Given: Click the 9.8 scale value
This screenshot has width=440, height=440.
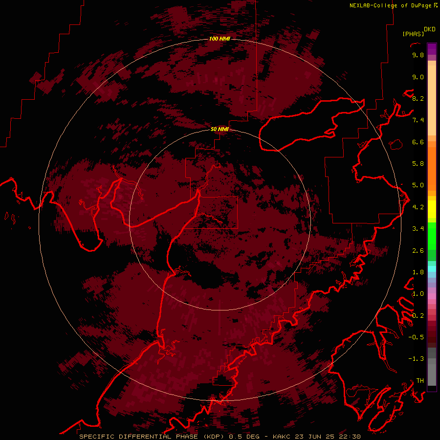Looking at the screenshot, I should [418, 55].
